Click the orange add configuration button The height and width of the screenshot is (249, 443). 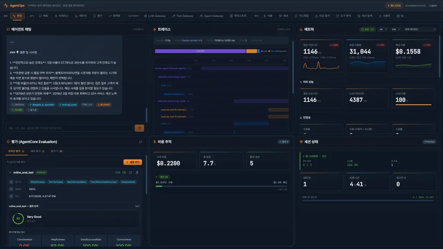tap(132, 163)
